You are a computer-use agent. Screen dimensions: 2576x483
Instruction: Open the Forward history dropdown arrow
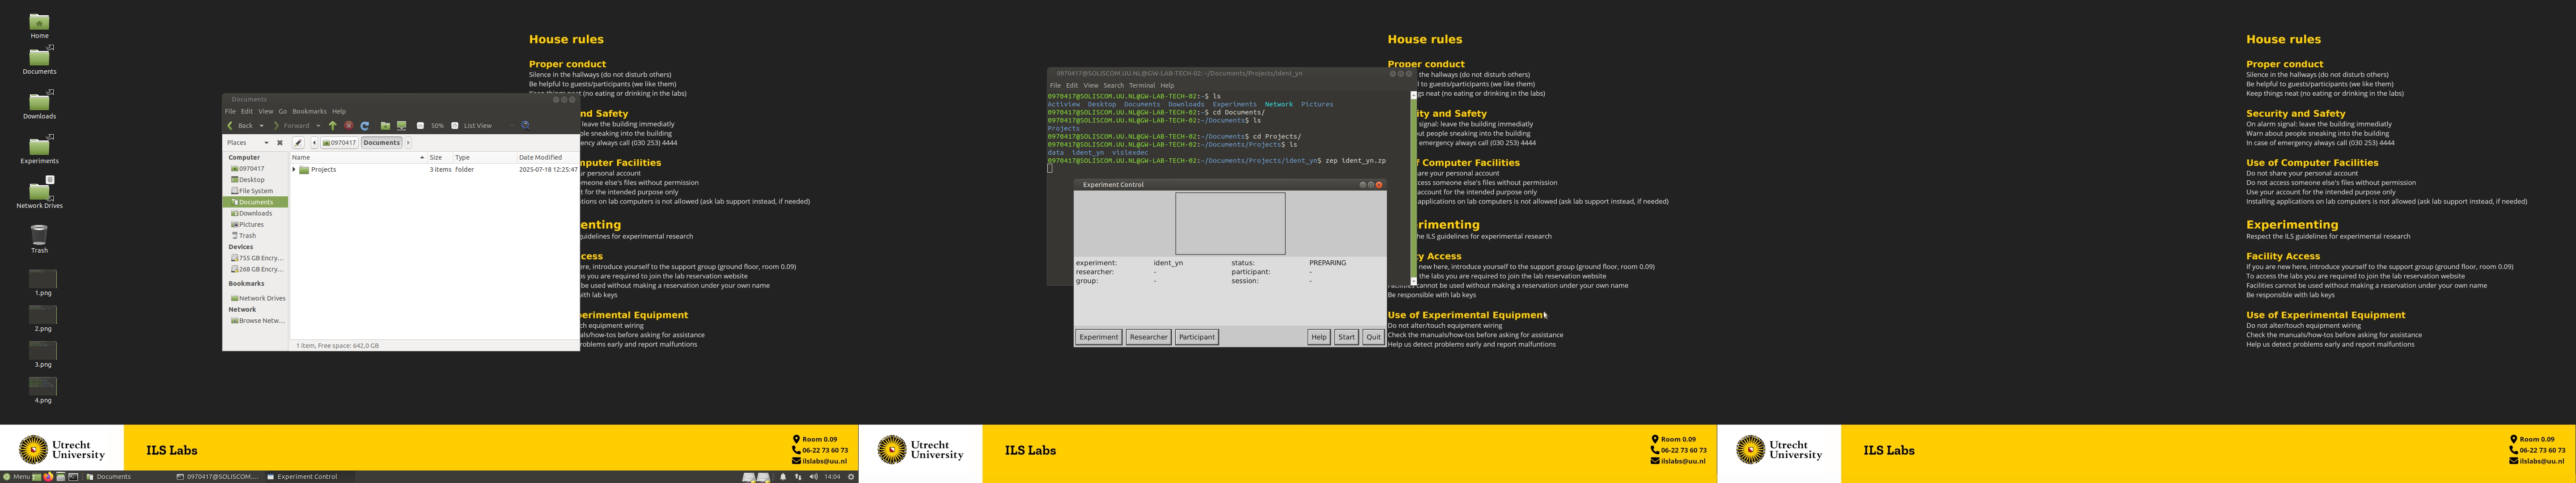(318, 126)
